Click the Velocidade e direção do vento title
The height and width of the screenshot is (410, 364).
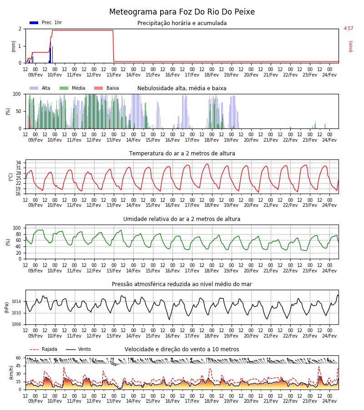(x=182, y=349)
